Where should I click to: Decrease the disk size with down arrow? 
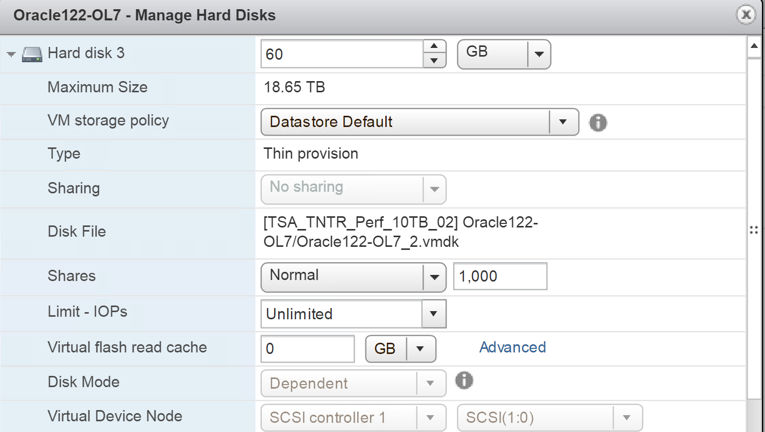434,61
